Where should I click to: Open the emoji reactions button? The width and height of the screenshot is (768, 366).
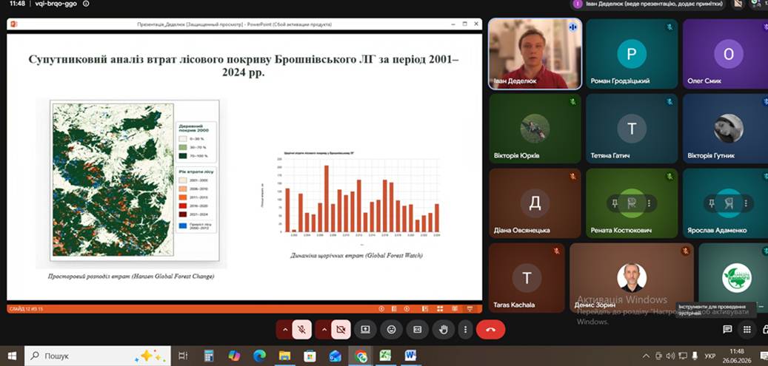tap(391, 330)
